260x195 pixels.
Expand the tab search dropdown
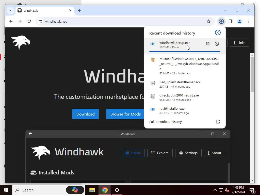pos(10,10)
